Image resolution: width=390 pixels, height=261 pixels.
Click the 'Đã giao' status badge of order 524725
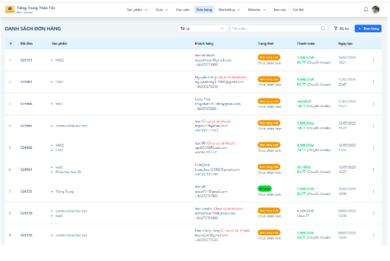pyautogui.click(x=264, y=188)
